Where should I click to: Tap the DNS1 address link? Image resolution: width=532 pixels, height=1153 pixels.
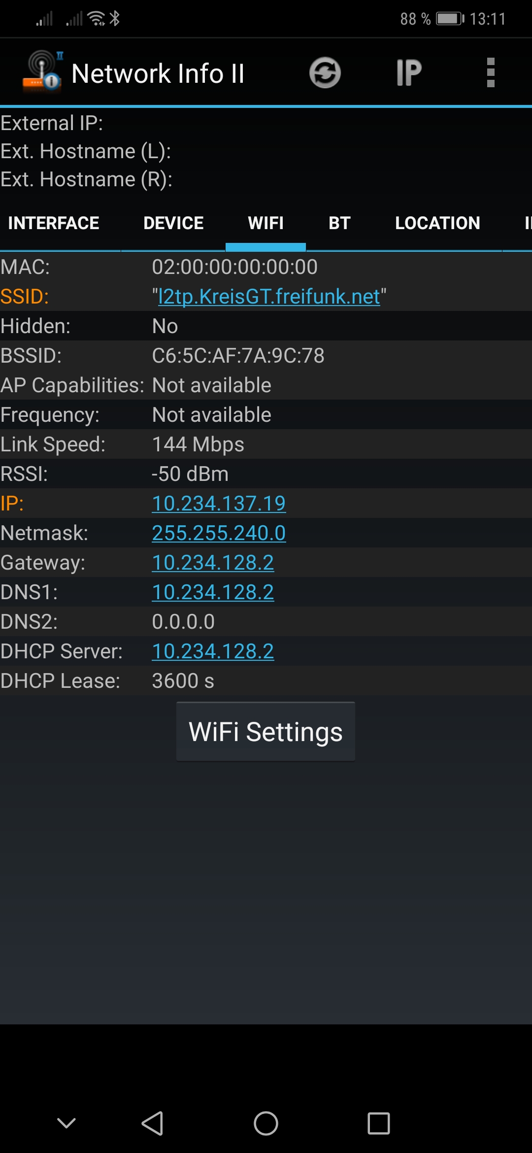213,592
